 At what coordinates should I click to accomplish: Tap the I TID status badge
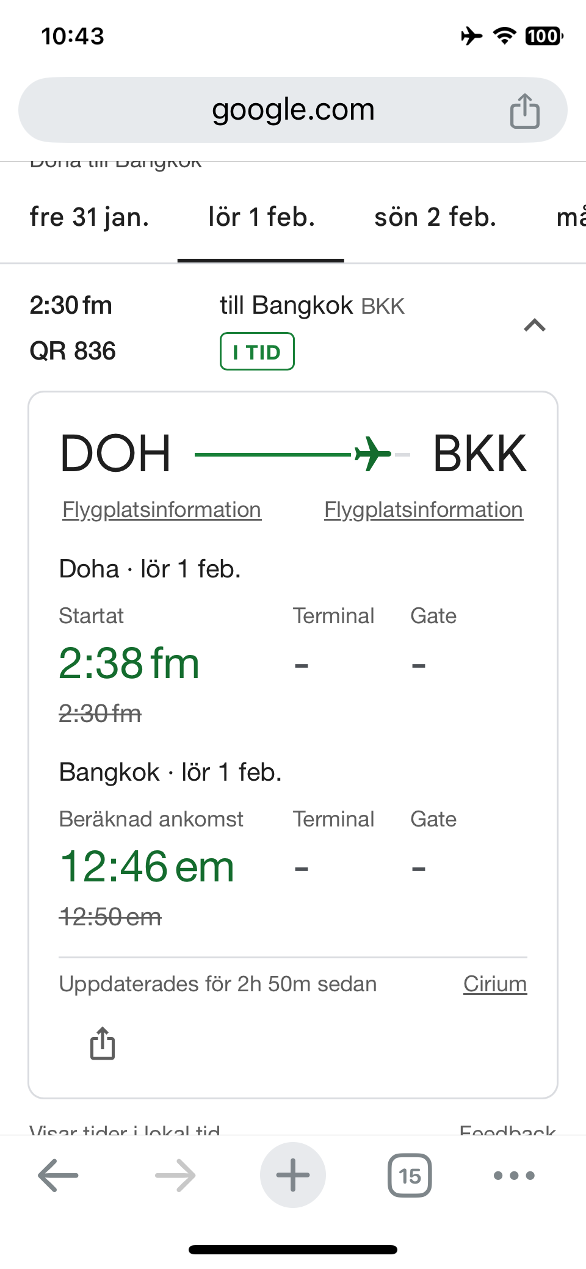(x=257, y=352)
